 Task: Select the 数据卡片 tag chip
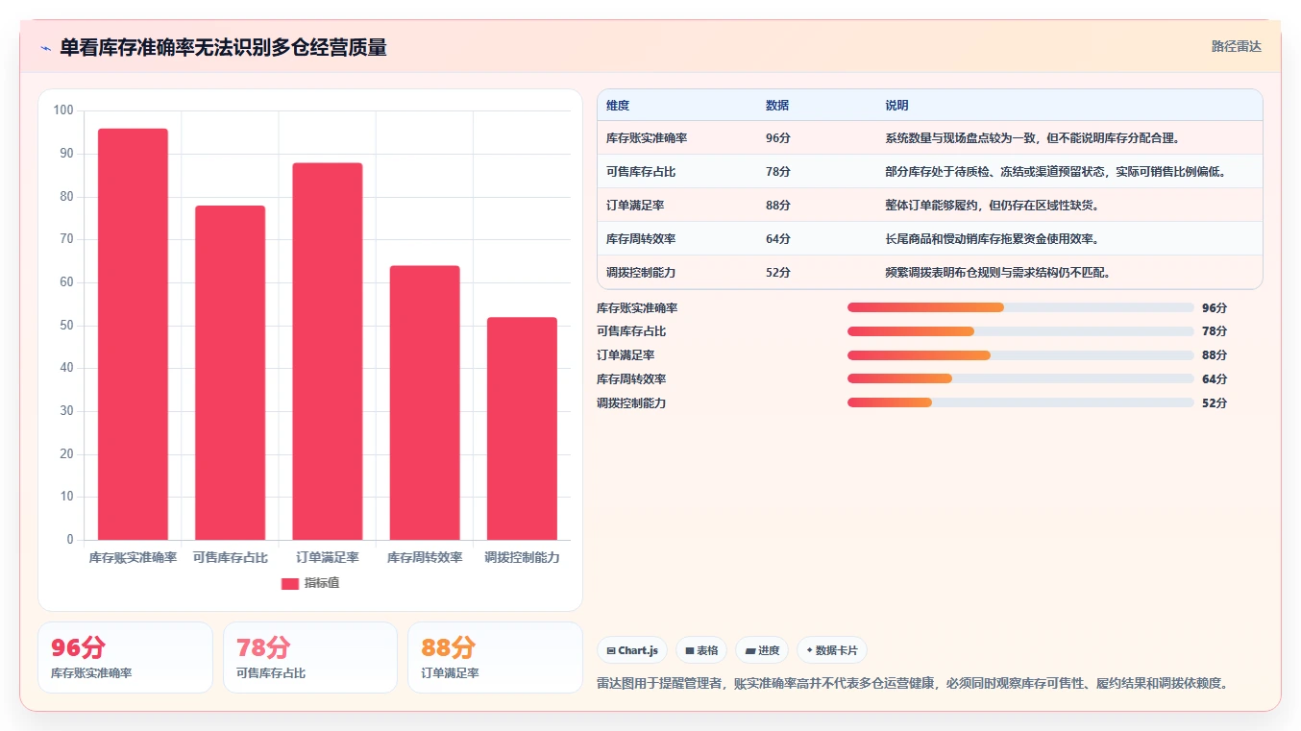point(832,650)
